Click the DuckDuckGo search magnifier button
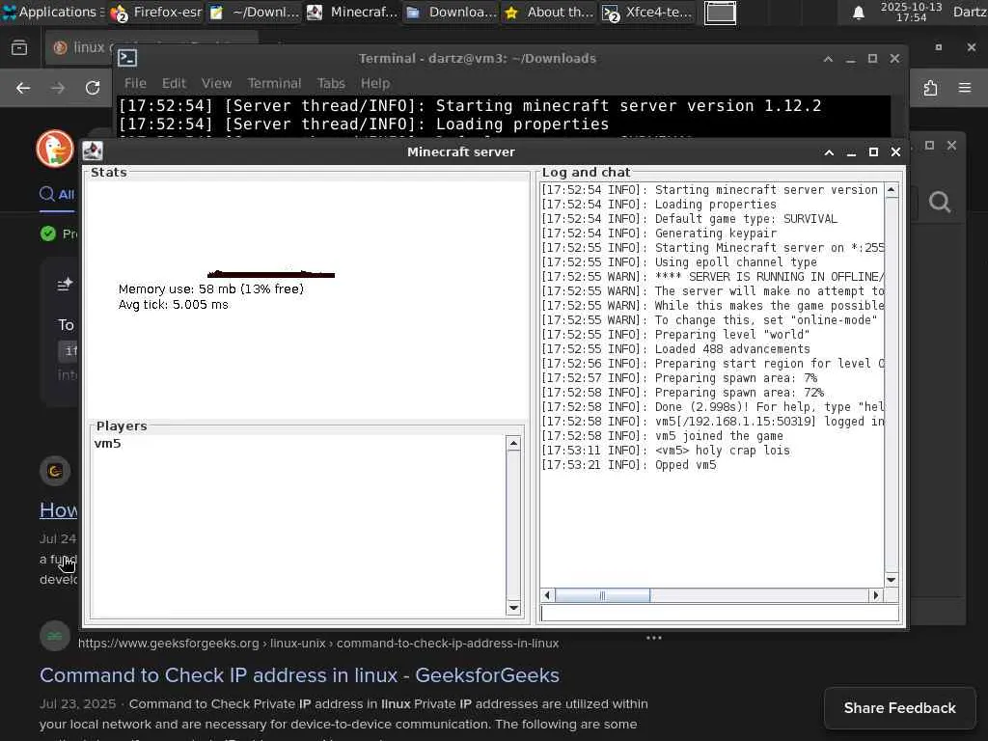This screenshot has width=988, height=741. 940,203
